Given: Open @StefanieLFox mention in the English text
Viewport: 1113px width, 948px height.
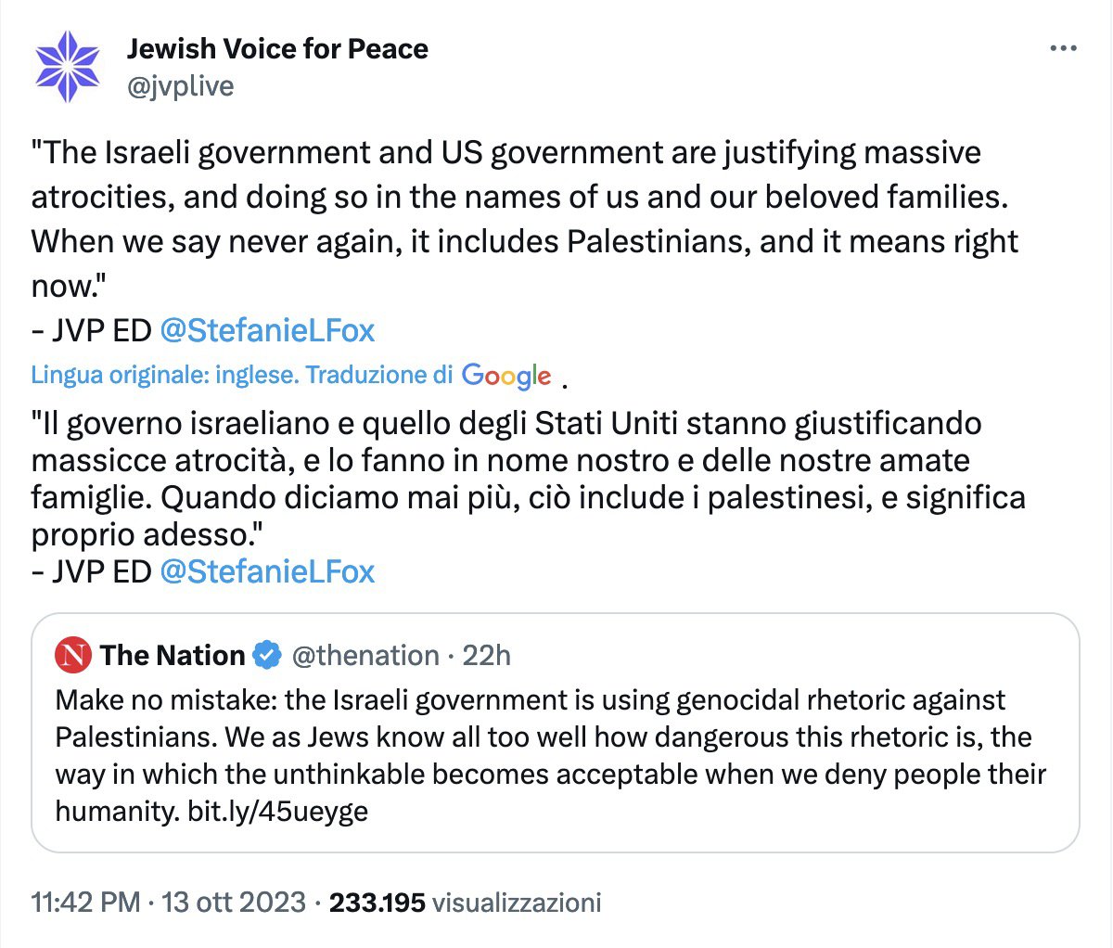Looking at the screenshot, I should 267,330.
